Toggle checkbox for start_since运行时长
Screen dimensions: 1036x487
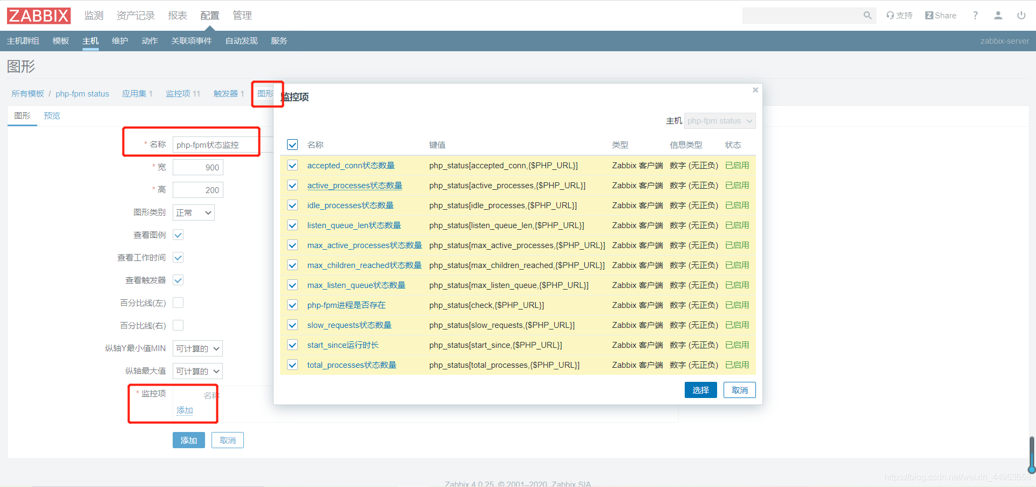292,345
